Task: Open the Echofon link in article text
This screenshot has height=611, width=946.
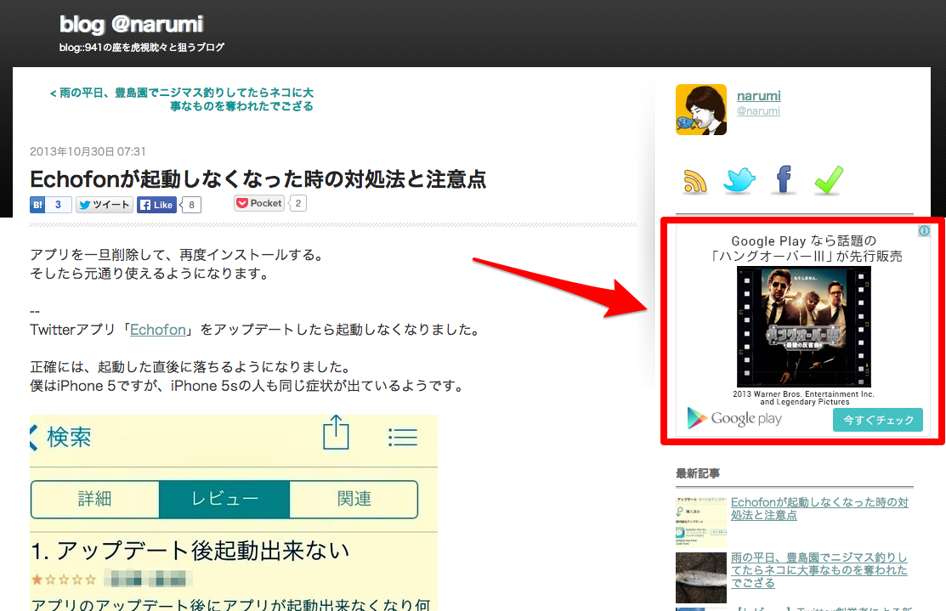Action: coord(158,330)
